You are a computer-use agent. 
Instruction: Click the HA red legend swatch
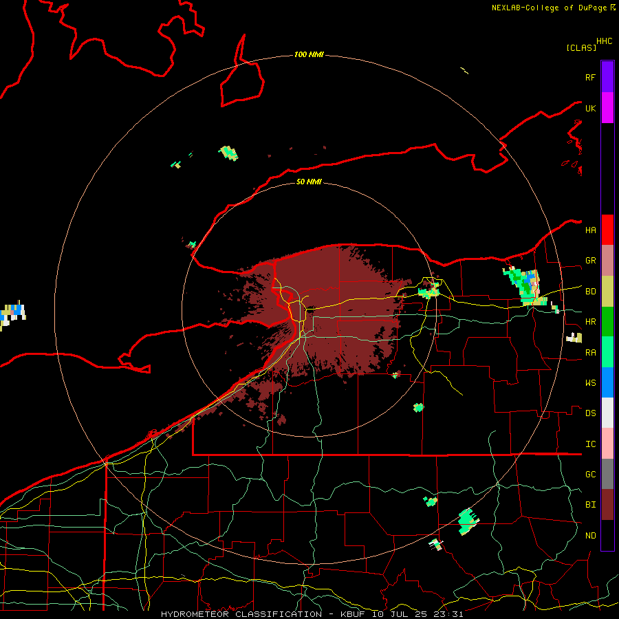click(607, 230)
